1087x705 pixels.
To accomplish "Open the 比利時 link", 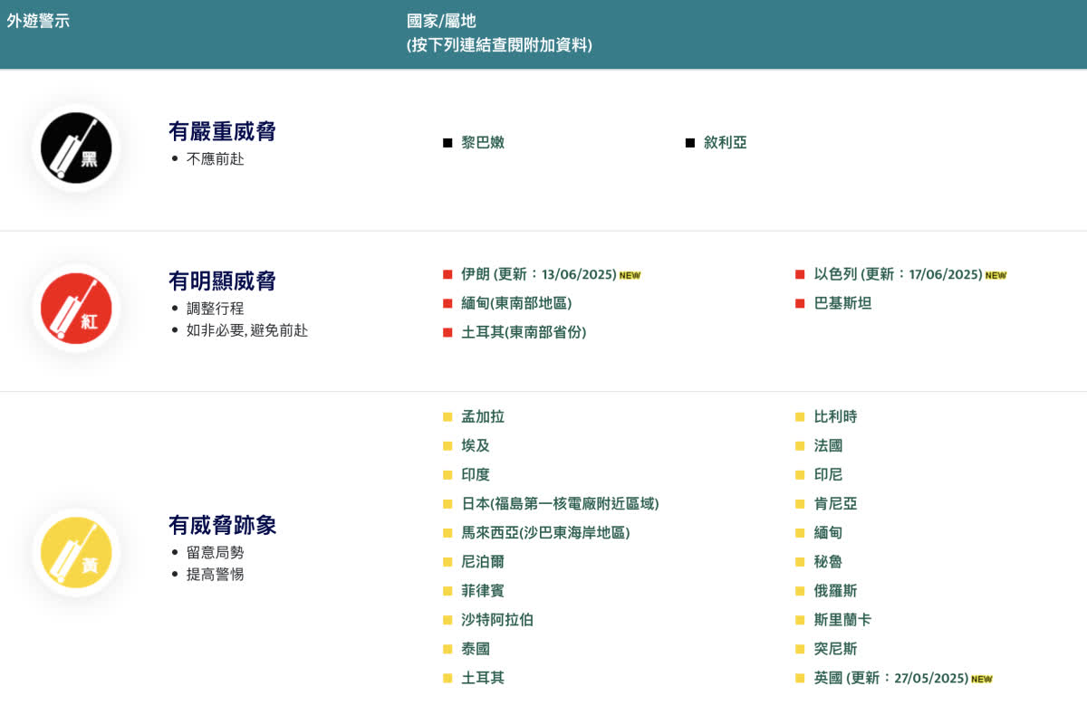I will pos(836,417).
